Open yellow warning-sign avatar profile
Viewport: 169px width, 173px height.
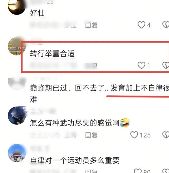pos(17,46)
